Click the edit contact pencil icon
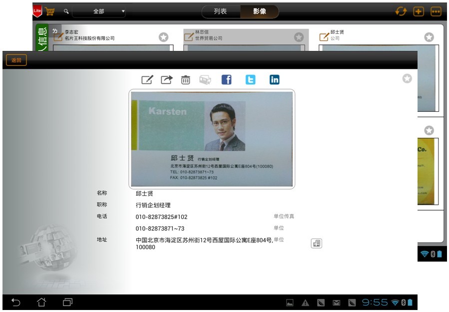This screenshot has width=449, height=312. coord(147,80)
